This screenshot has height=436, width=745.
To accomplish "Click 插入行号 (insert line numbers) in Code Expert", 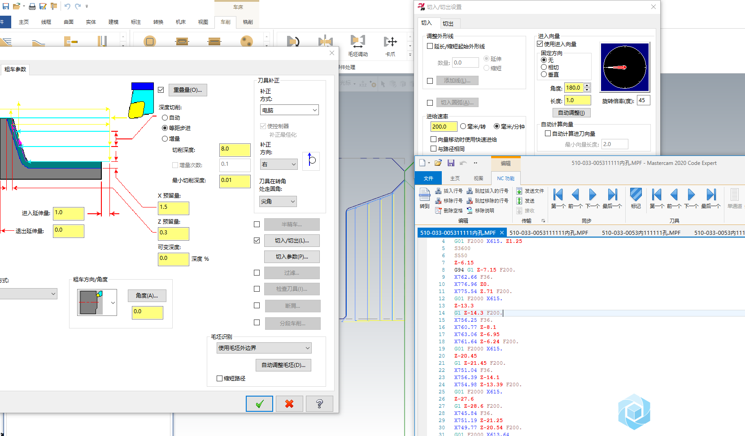I will coord(449,191).
